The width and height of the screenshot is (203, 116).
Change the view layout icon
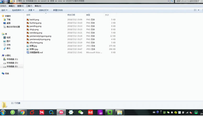(x=195, y=10)
